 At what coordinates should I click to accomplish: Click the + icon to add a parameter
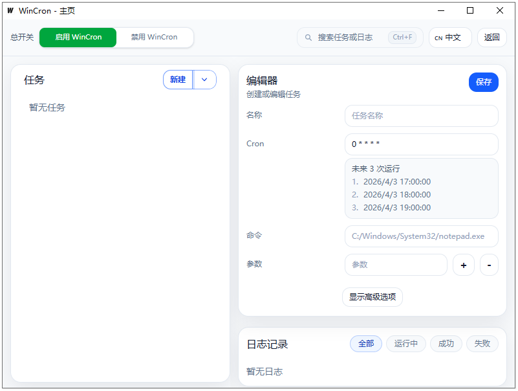pyautogui.click(x=463, y=265)
